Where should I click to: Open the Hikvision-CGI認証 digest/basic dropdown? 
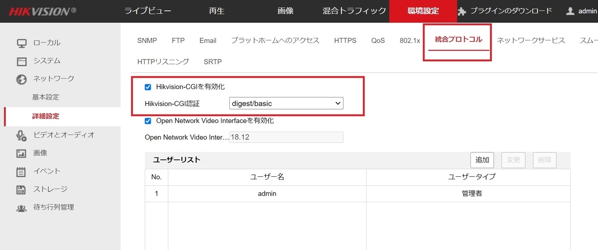pos(286,104)
